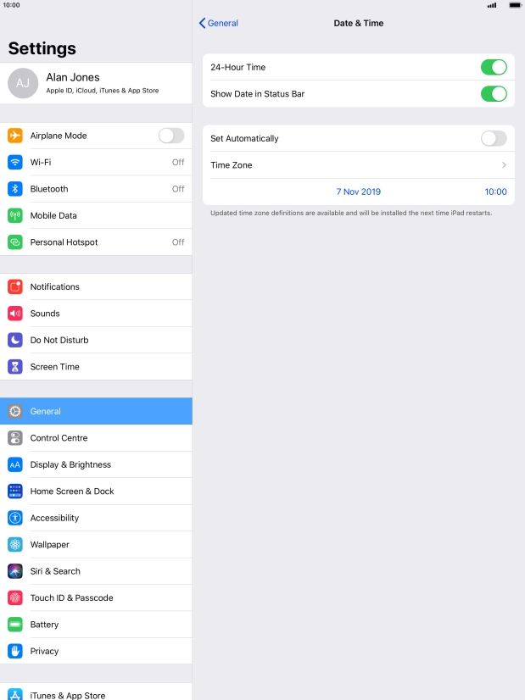This screenshot has width=525, height=700.
Task: Toggle the Airplane Mode switch
Action: pos(171,136)
